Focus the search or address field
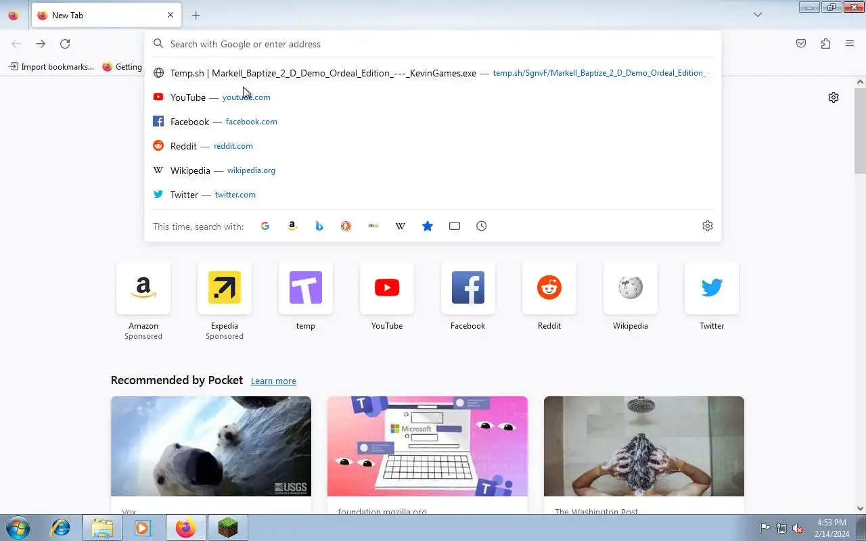Image resolution: width=866 pixels, height=541 pixels. [x=433, y=44]
